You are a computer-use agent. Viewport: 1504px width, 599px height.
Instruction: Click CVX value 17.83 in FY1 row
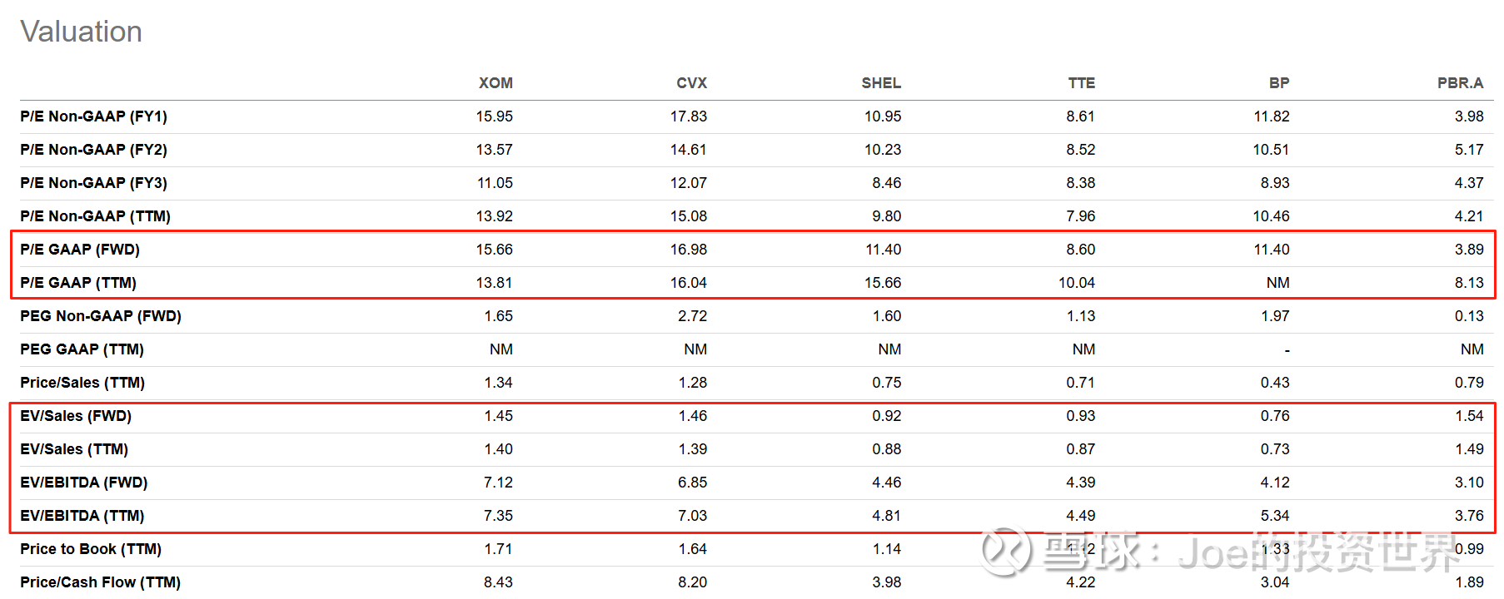coord(689,116)
